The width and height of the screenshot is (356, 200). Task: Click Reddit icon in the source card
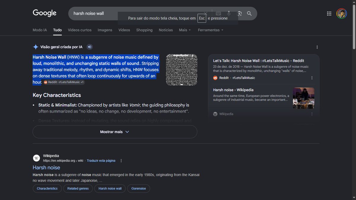pyautogui.click(x=215, y=78)
